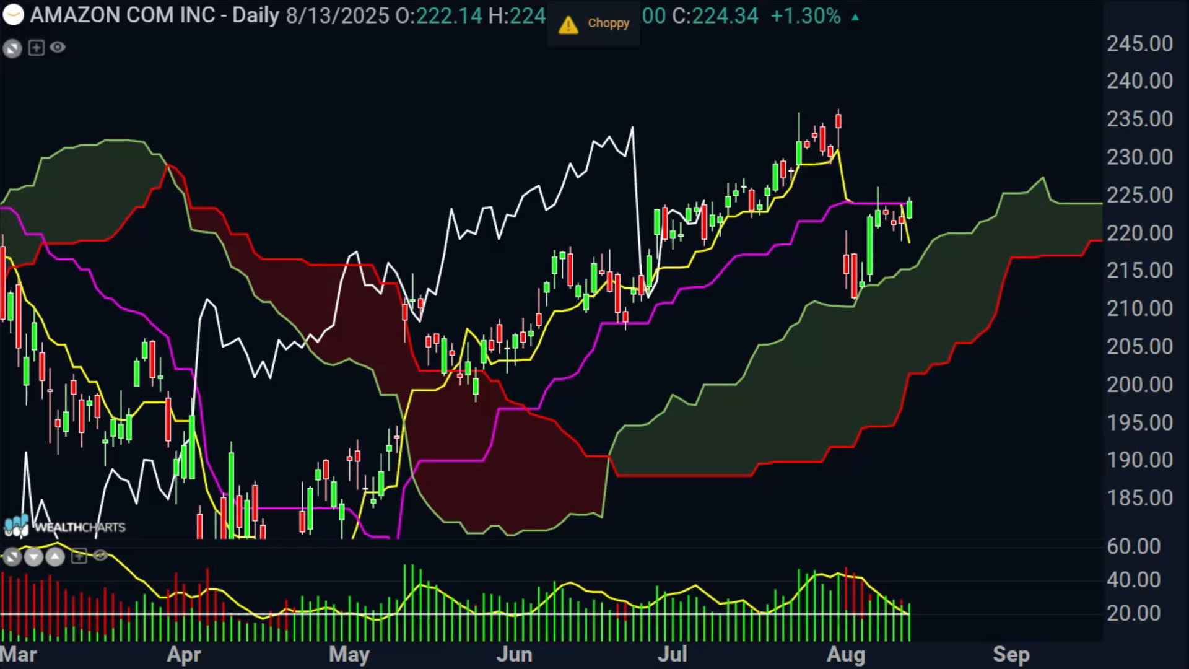Screen dimensions: 1189x669
Task: Move the lower indicator pane down
Action: coord(33,557)
